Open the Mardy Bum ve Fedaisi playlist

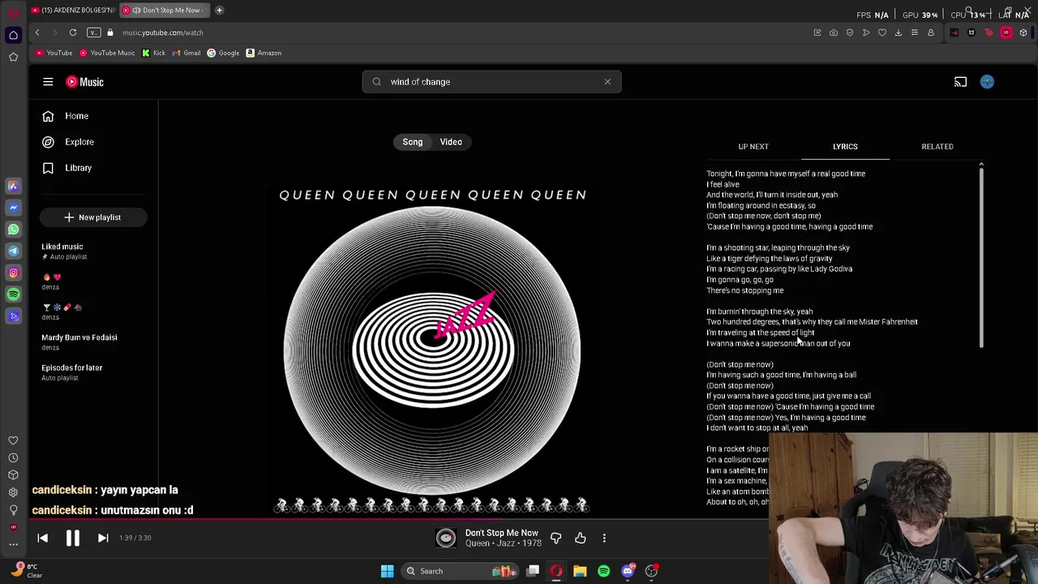click(x=79, y=337)
